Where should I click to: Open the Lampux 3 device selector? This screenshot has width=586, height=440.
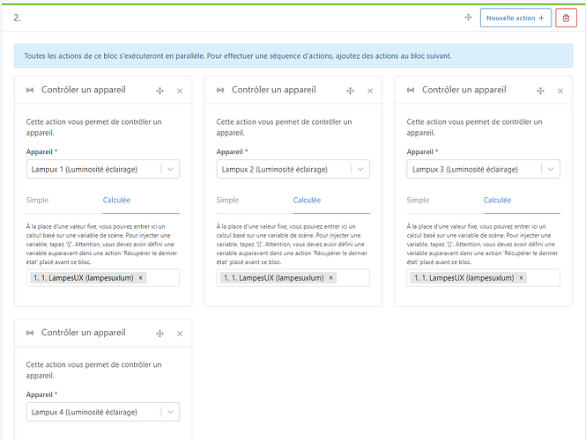(550, 169)
